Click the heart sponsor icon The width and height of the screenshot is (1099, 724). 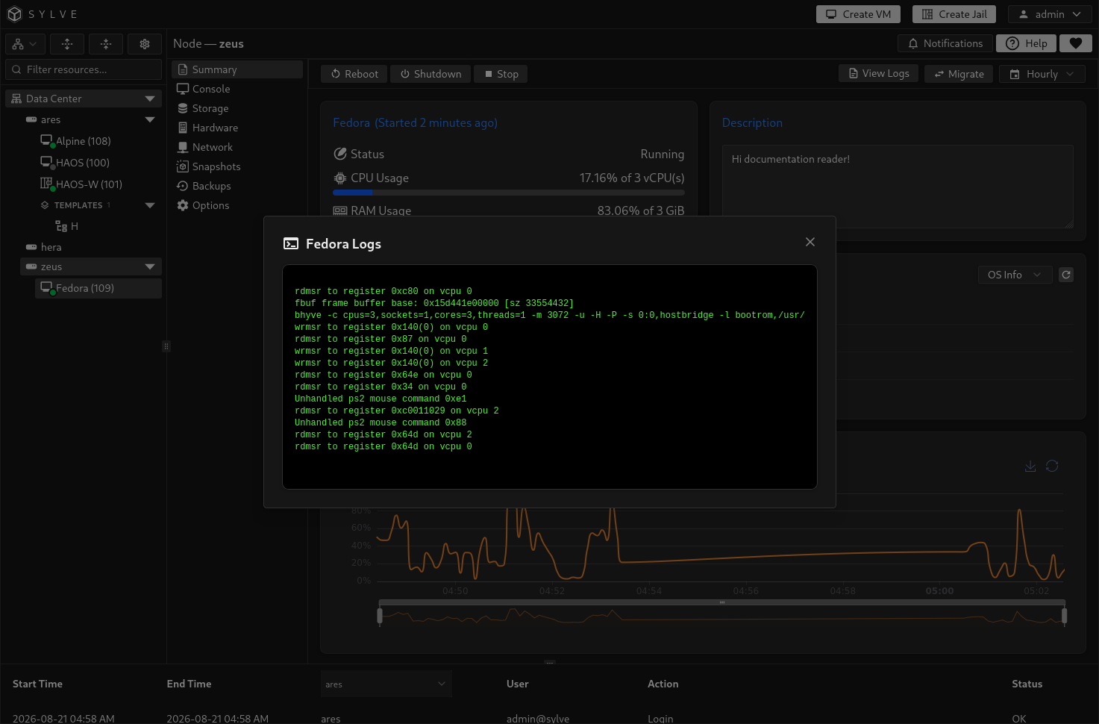coord(1076,43)
